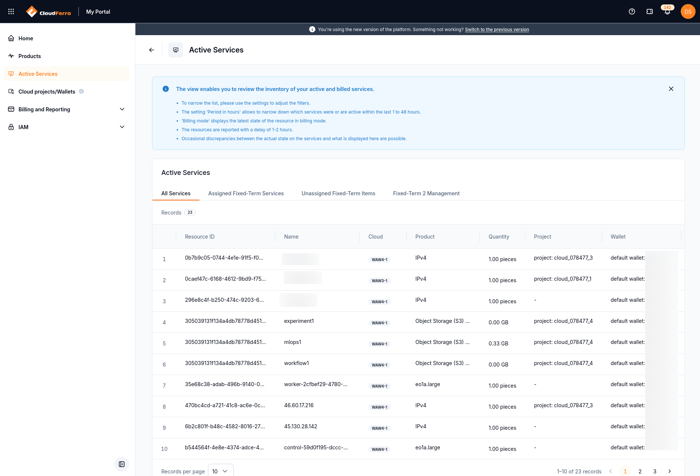The image size is (700, 476).
Task: Open the wallet icon in top bar
Action: [650, 11]
